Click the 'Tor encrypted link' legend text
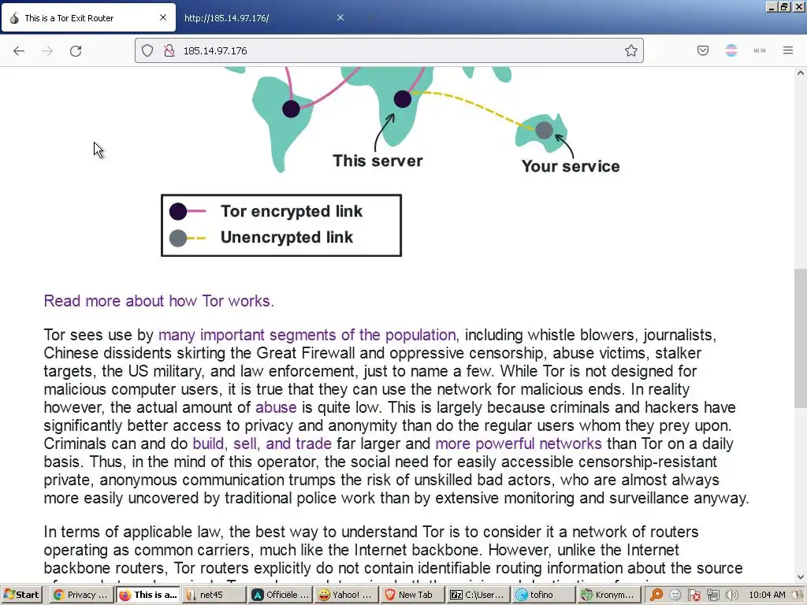This screenshot has height=605, width=807. pyautogui.click(x=292, y=211)
